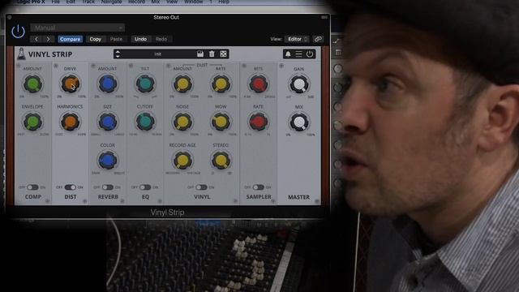
Task: Click the white Mix knob
Action: pyautogui.click(x=299, y=122)
